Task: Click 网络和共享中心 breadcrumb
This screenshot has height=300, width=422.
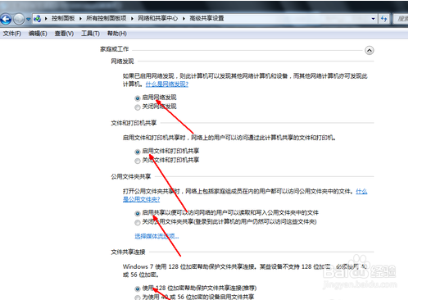Action: click(x=157, y=18)
